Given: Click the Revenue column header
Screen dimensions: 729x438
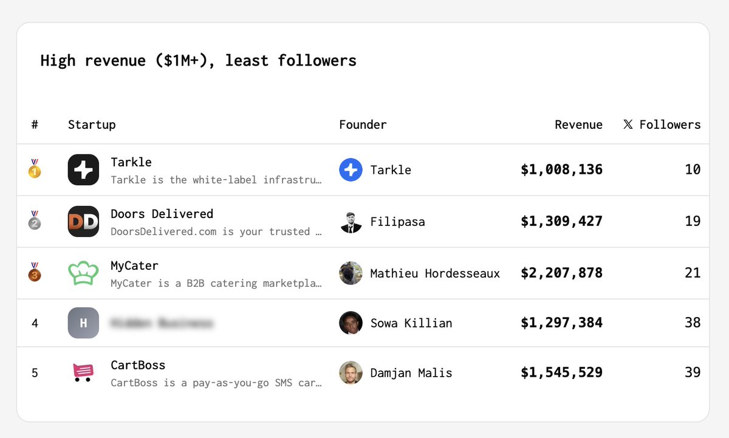Looking at the screenshot, I should click(x=578, y=125).
